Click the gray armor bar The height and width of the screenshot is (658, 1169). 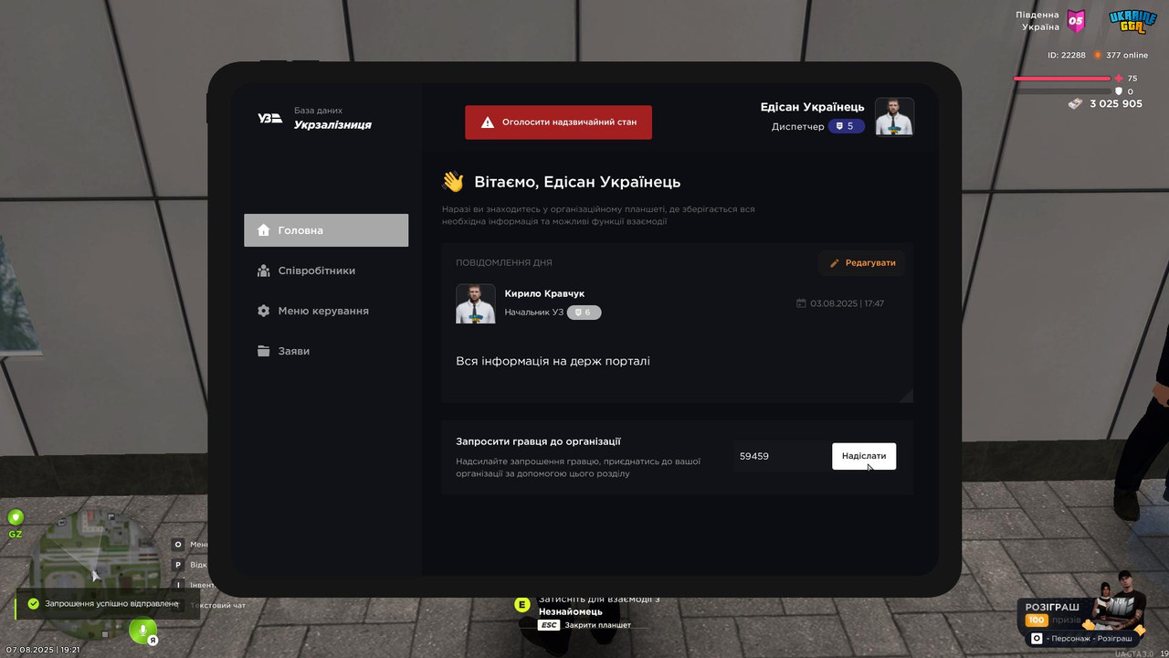pos(1062,91)
